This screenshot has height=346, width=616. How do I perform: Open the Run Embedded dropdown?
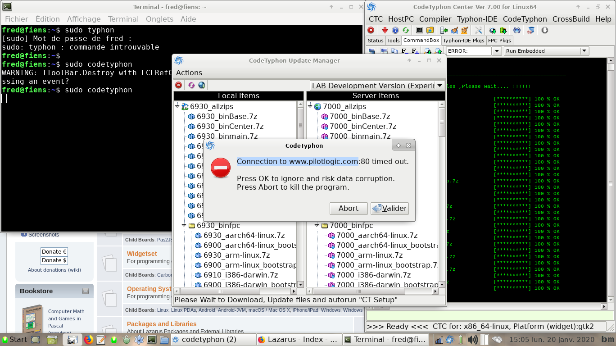coord(584,51)
